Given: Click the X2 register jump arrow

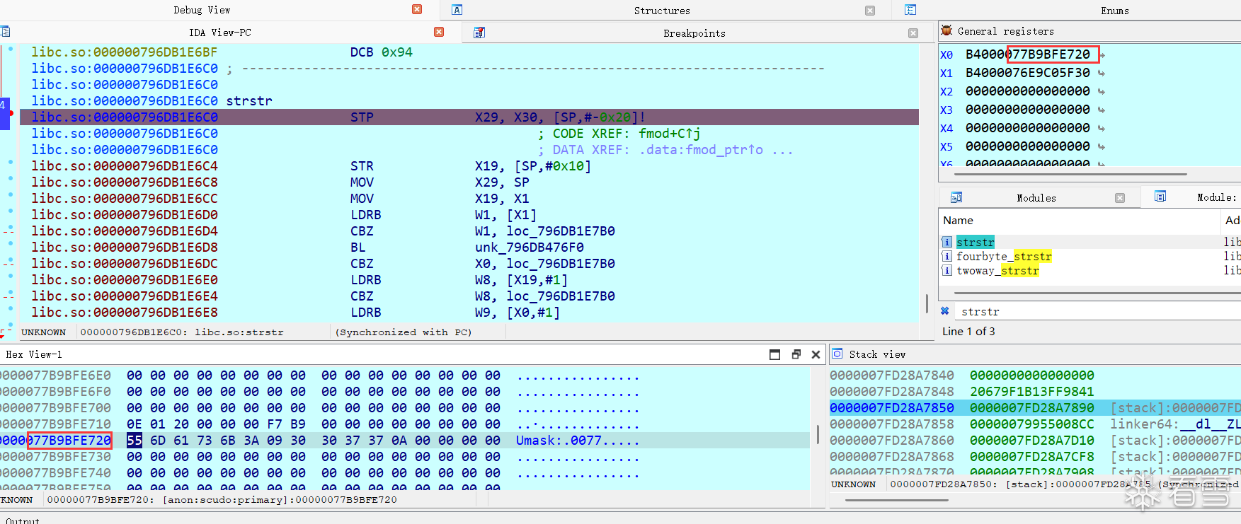Looking at the screenshot, I should point(1101,92).
